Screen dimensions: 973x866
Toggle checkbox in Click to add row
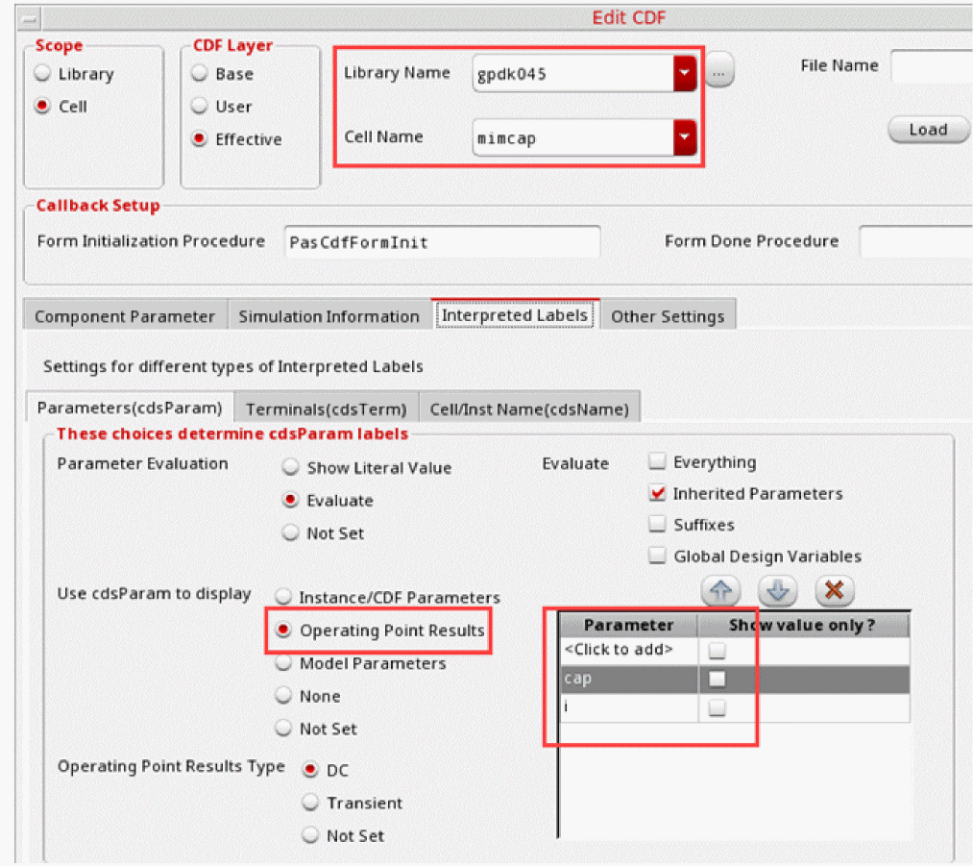[718, 651]
